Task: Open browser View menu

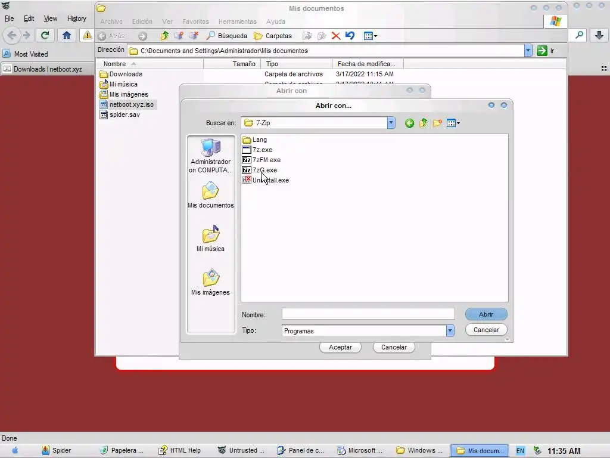Action: click(51, 18)
